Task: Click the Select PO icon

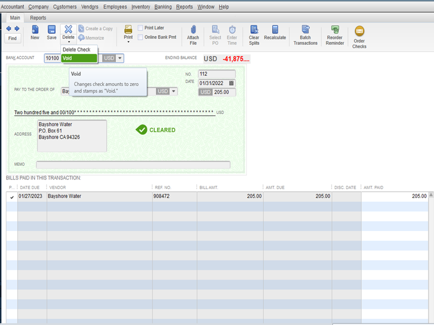Action: 215,29
